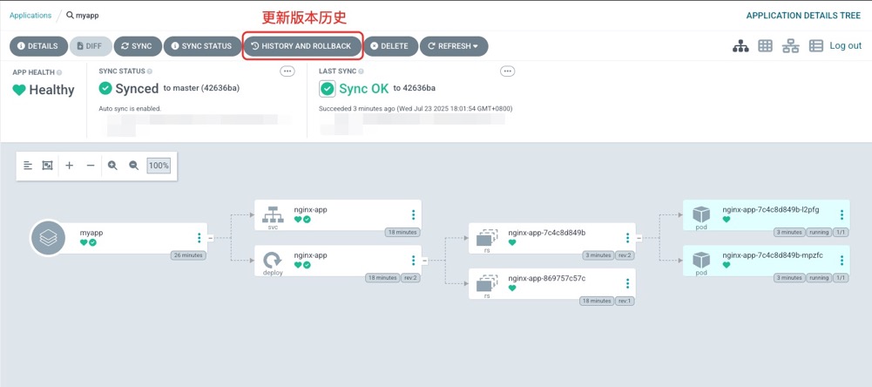Viewport: 872px width, 387px height.
Task: Click the Sync button
Action: click(137, 46)
